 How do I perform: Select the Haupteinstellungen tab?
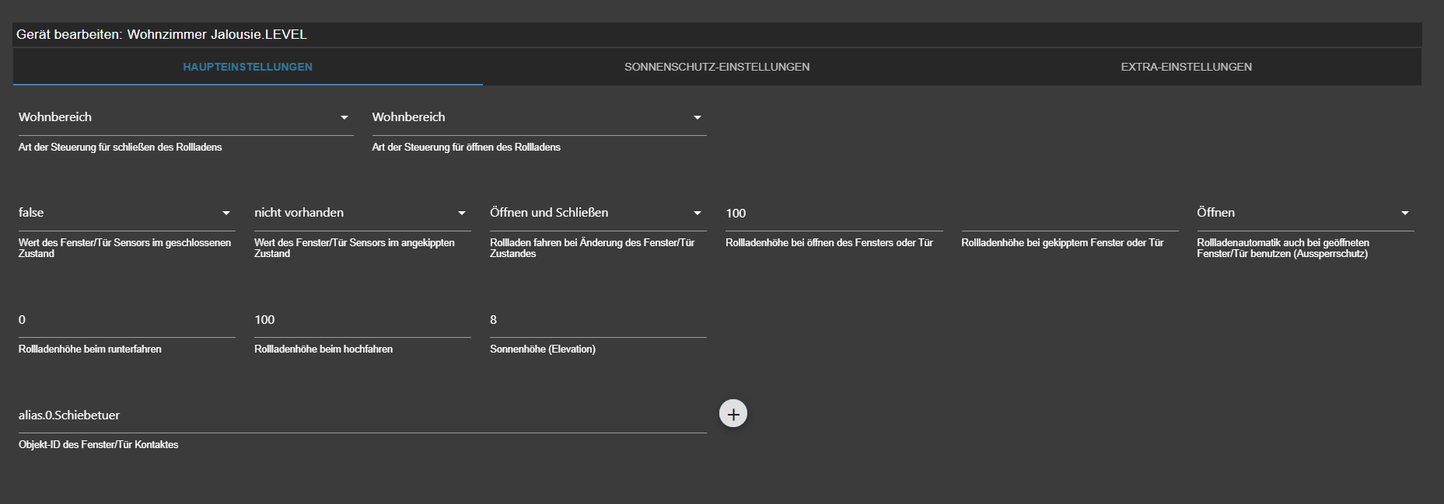tap(247, 67)
